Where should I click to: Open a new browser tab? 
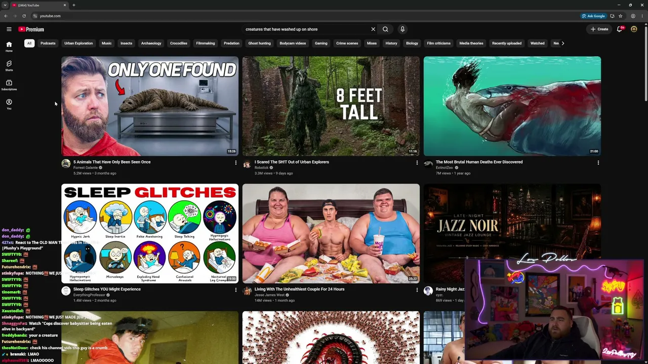point(73,5)
